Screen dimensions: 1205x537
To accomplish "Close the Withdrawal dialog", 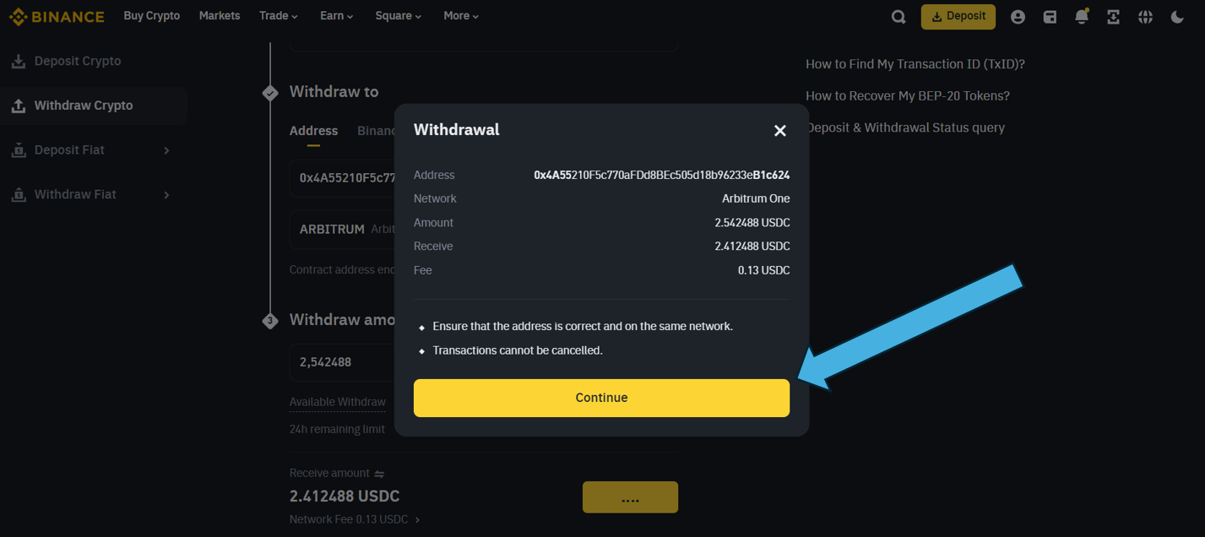I will (779, 130).
